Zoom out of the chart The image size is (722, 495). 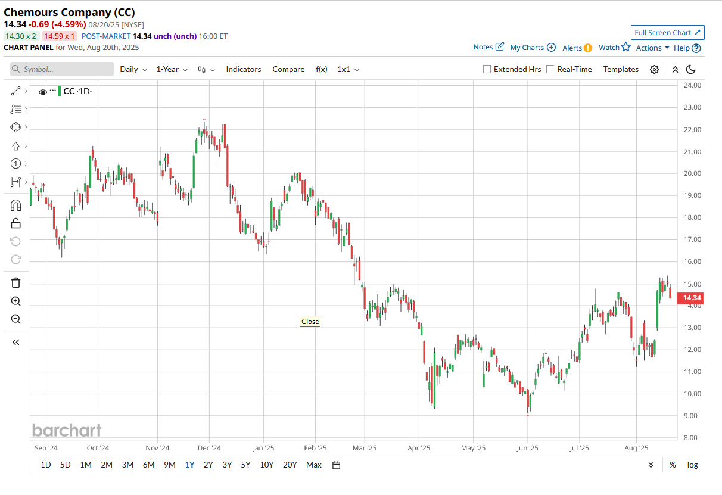point(15,319)
